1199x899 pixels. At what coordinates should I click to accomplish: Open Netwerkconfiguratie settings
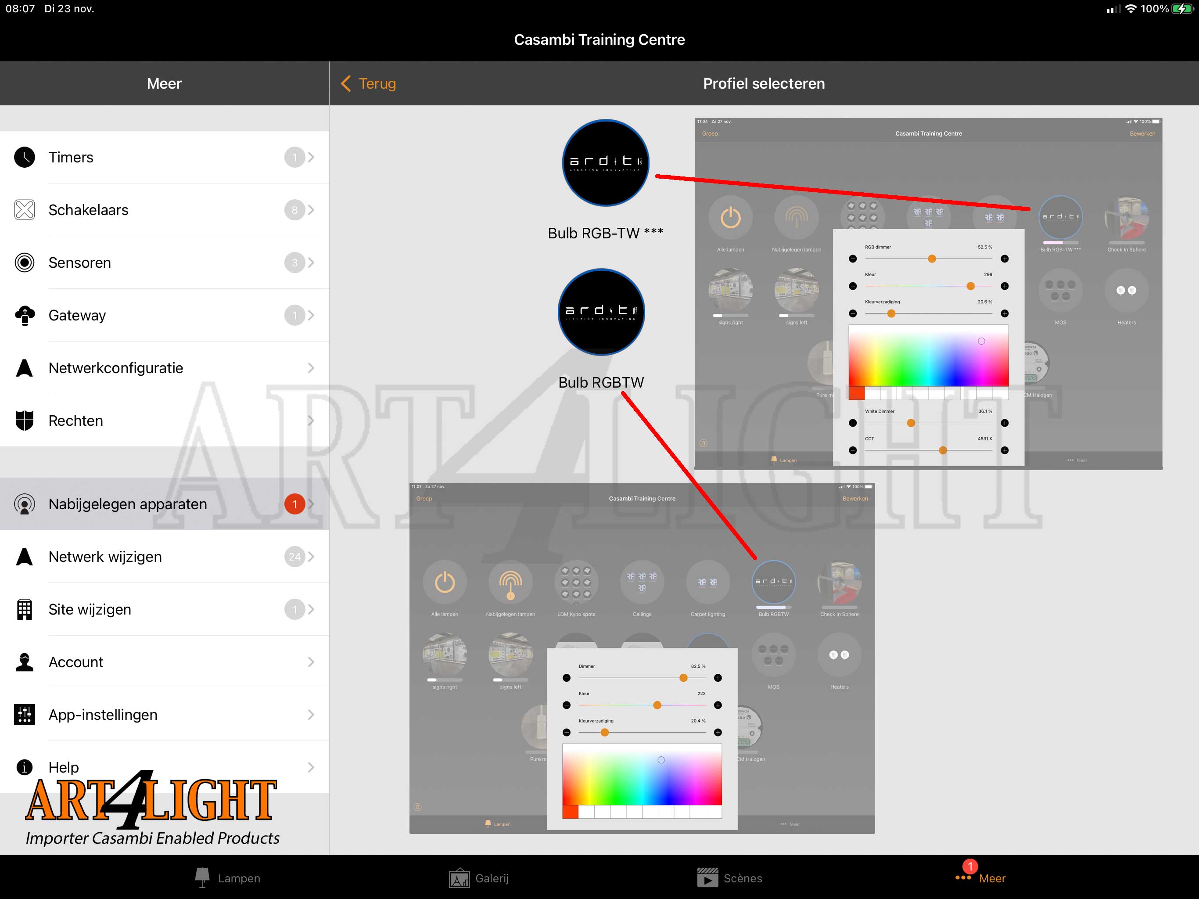[164, 367]
